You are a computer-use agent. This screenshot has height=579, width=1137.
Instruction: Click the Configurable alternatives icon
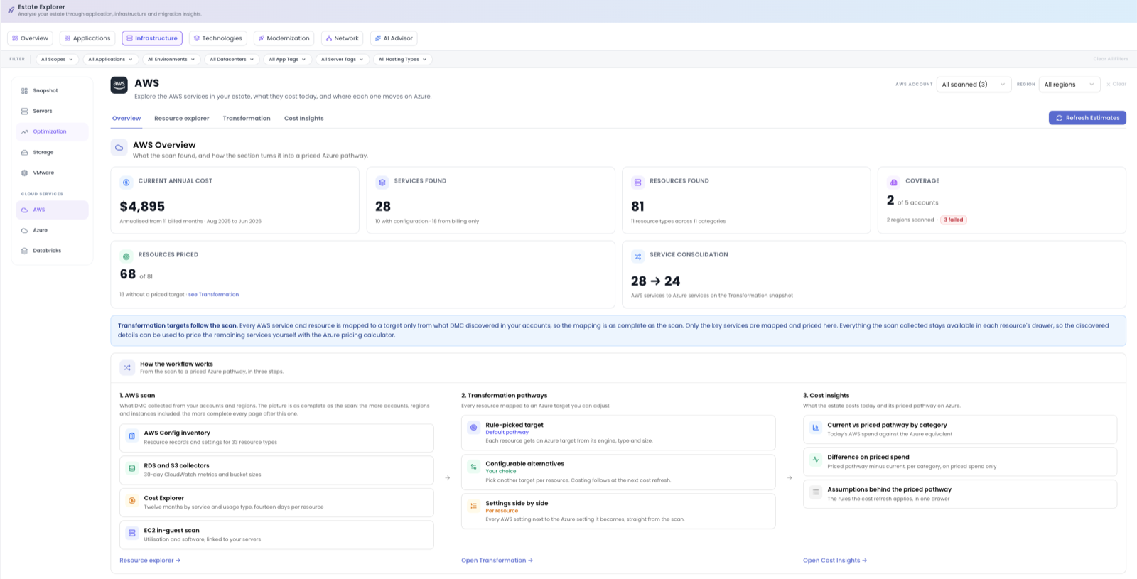pyautogui.click(x=473, y=467)
